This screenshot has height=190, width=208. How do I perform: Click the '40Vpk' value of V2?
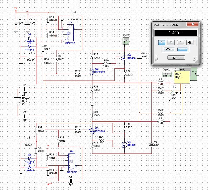click(25, 98)
